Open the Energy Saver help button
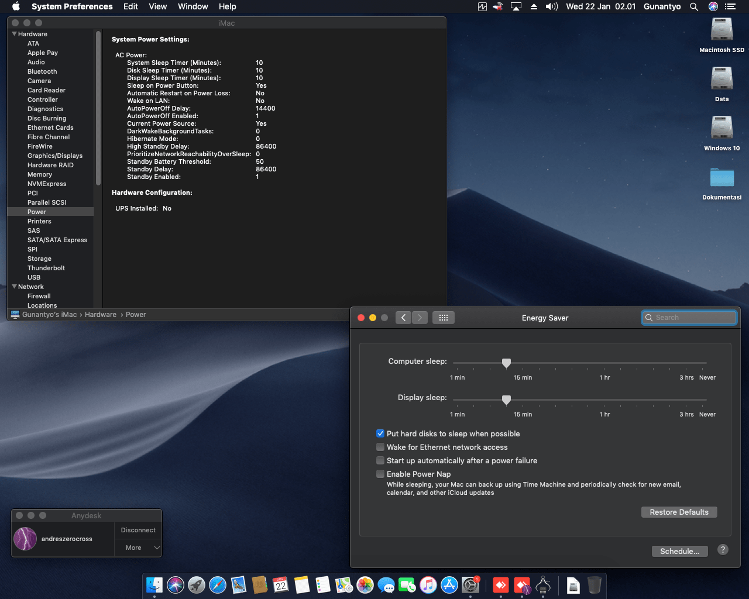The height and width of the screenshot is (599, 749). 723,550
